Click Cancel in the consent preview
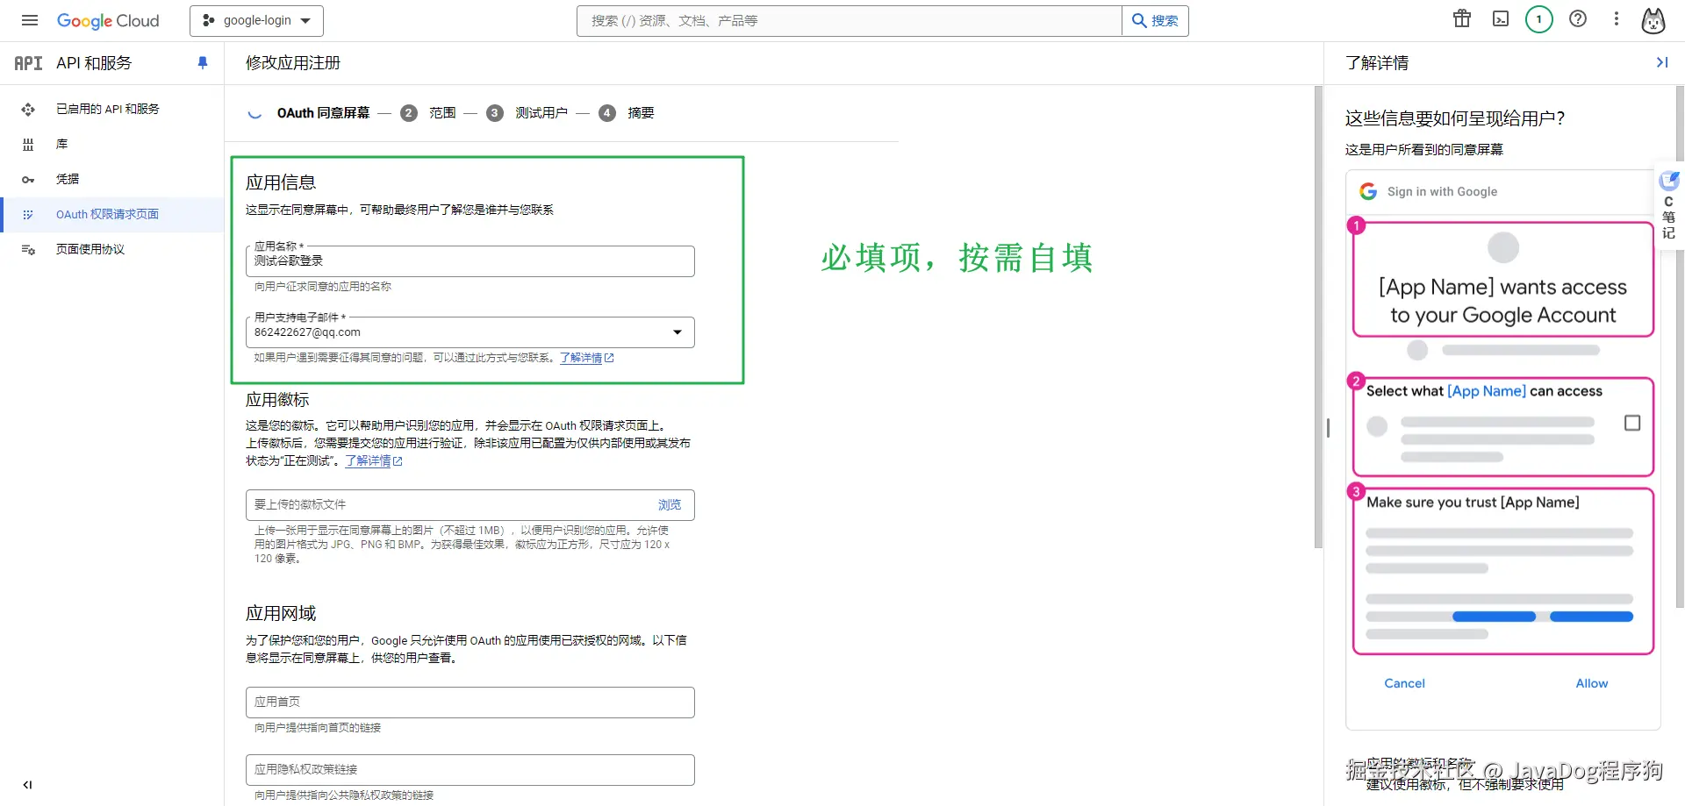Screen dimensions: 1685x806 (1404, 683)
